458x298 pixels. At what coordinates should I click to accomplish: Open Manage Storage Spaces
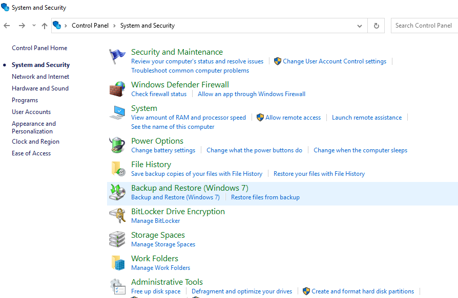tap(163, 244)
